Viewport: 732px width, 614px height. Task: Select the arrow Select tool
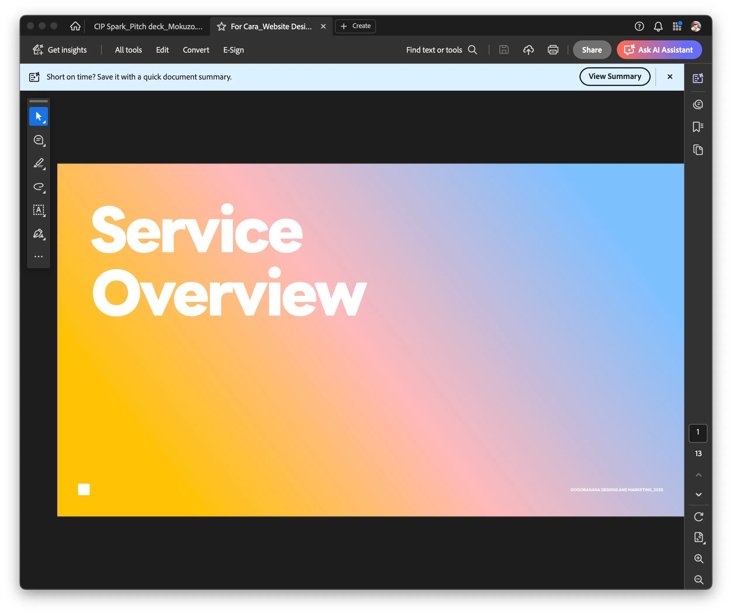pos(38,116)
